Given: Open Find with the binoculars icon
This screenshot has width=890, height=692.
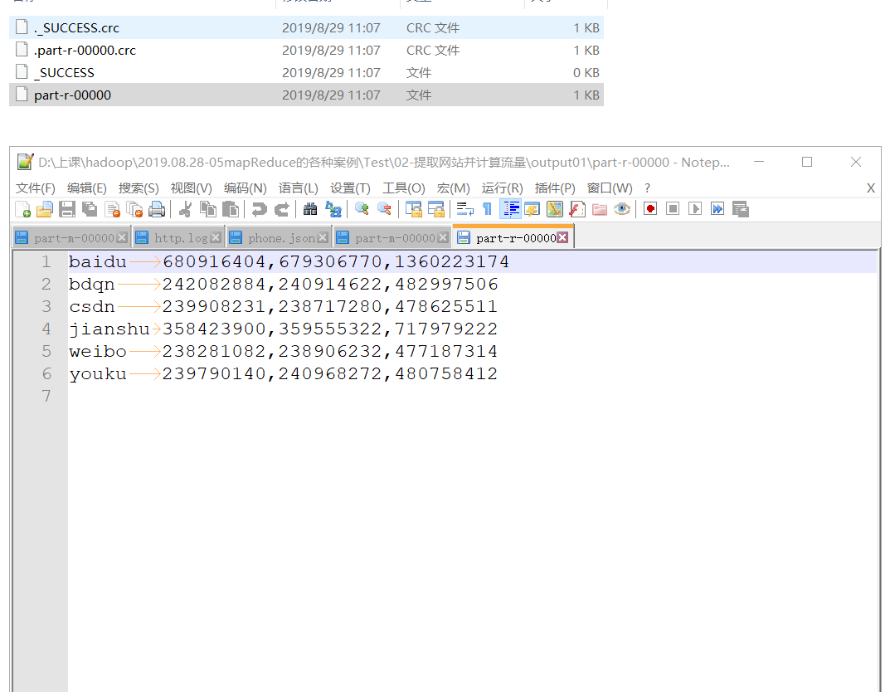Looking at the screenshot, I should 310,209.
